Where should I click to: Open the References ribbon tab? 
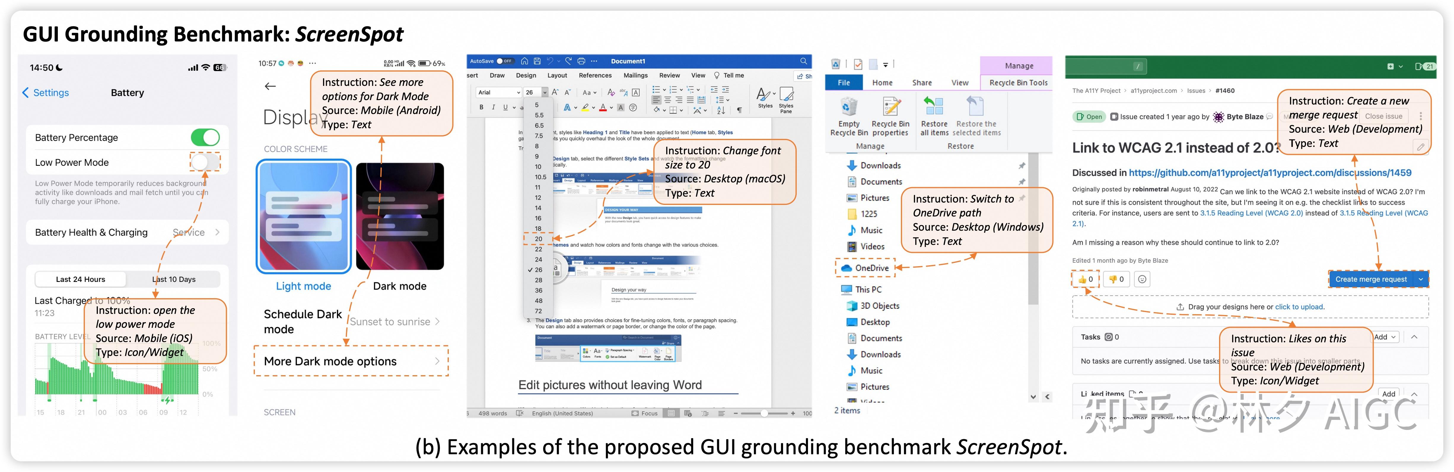point(595,76)
